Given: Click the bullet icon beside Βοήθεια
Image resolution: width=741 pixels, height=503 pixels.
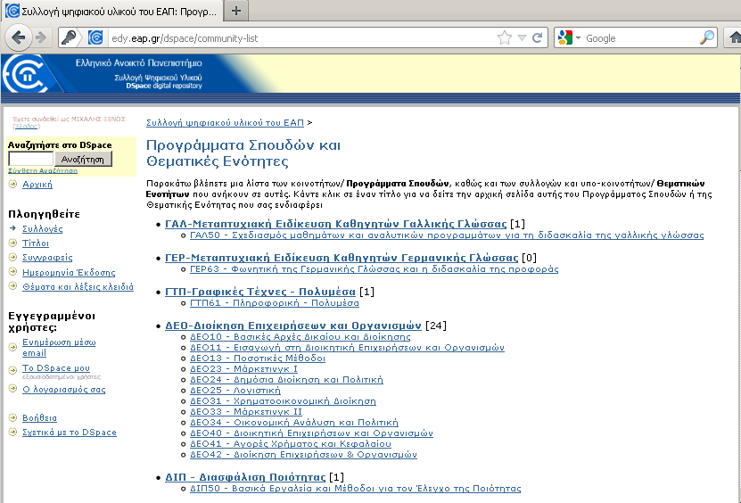Looking at the screenshot, I should [x=12, y=417].
